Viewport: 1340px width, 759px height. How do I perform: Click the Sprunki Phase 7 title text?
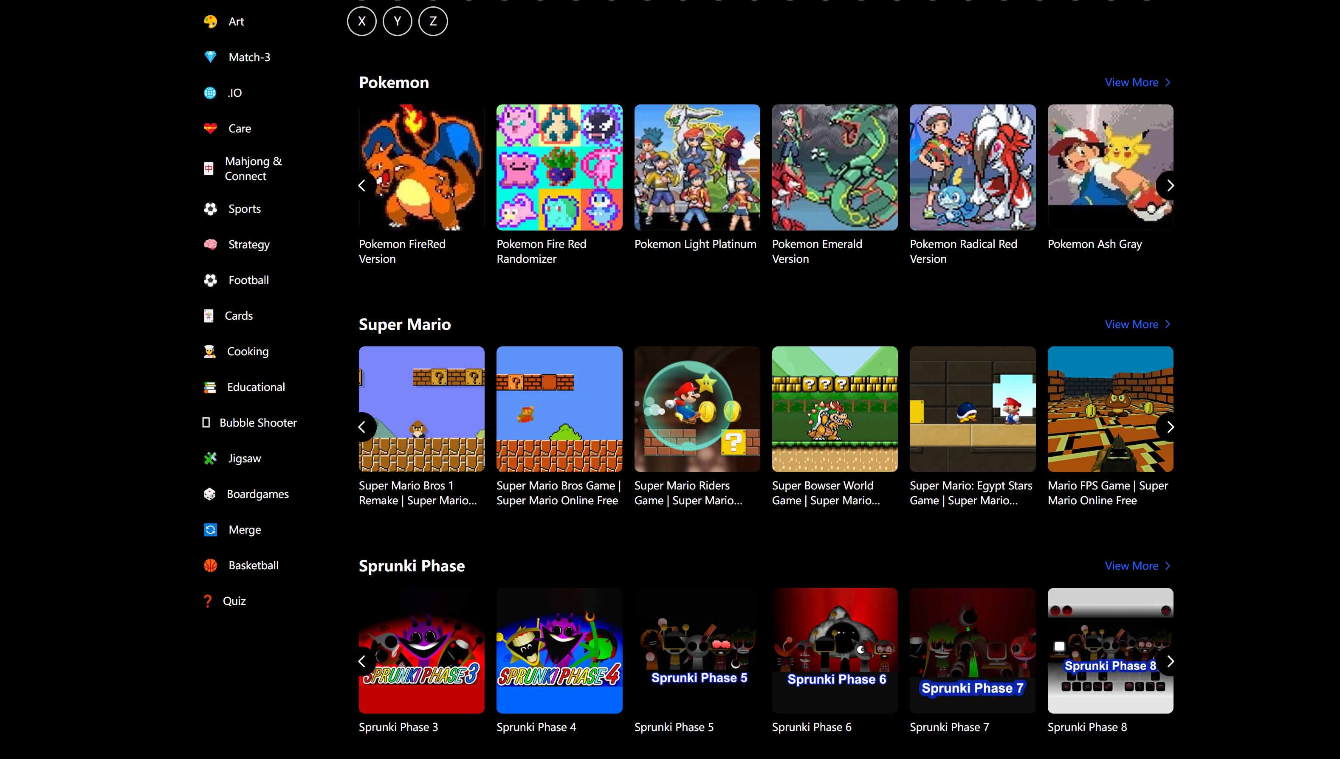tap(949, 727)
